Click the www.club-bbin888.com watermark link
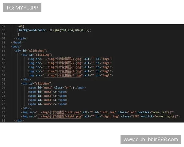 pyautogui.click(x=151, y=140)
